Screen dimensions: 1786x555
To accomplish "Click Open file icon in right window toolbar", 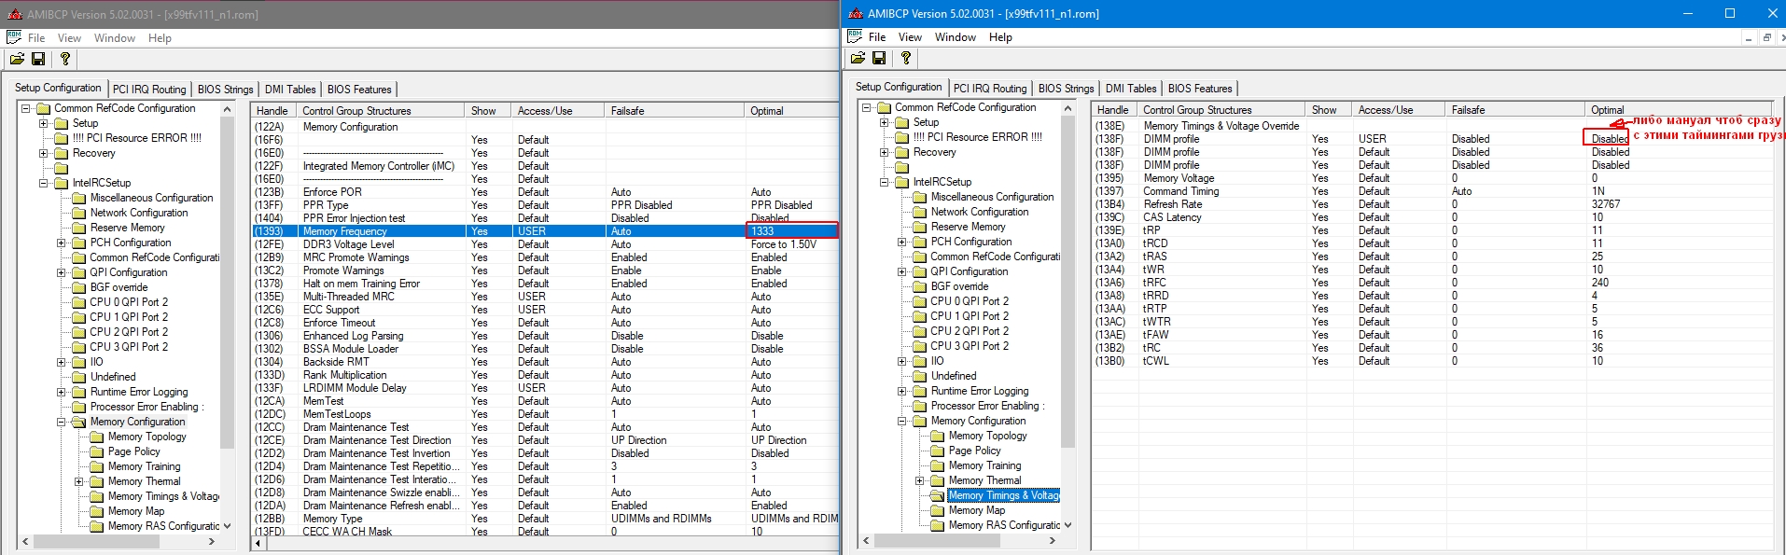I will pos(858,58).
